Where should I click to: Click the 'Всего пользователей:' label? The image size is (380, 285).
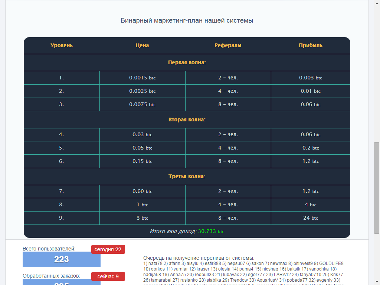[x=49, y=249]
